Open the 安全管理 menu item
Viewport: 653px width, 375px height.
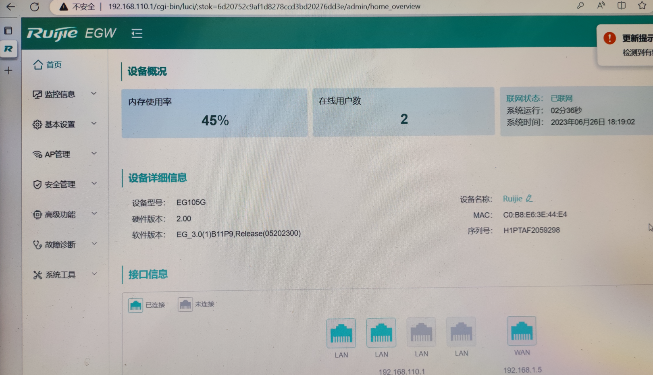click(64, 184)
